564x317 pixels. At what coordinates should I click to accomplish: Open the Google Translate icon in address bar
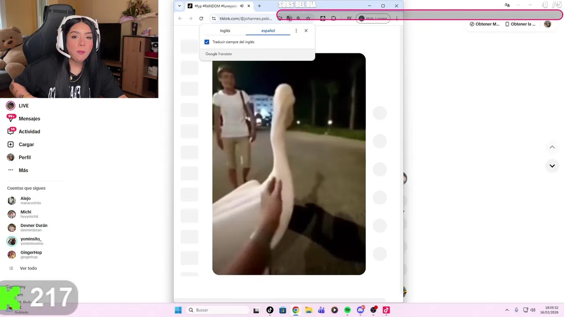[x=289, y=18]
